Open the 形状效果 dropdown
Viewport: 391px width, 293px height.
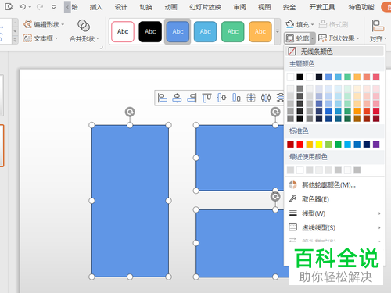point(339,38)
